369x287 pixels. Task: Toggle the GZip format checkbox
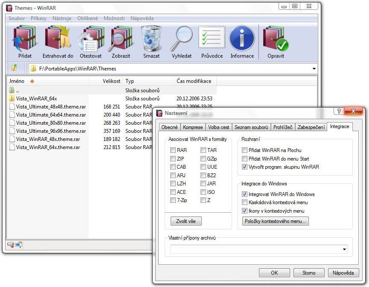coord(203,158)
